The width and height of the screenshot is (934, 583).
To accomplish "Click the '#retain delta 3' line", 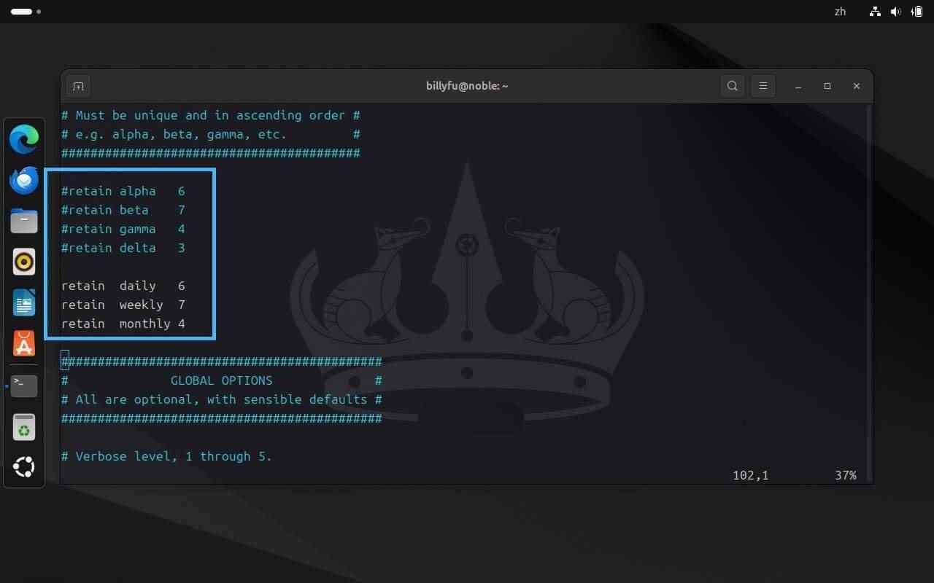I will point(123,248).
